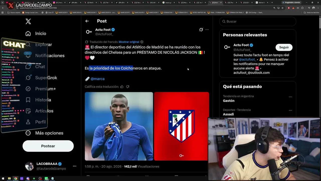The width and height of the screenshot is (321, 181).
Task: Open Más opciones circle icon
Action: coord(28,133)
